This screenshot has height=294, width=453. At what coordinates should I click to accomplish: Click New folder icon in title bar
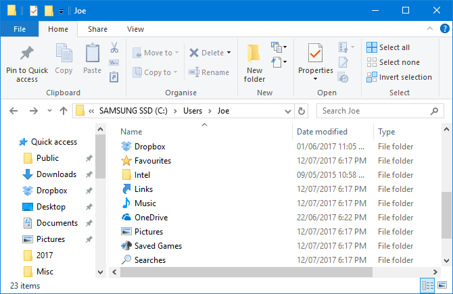[49, 11]
